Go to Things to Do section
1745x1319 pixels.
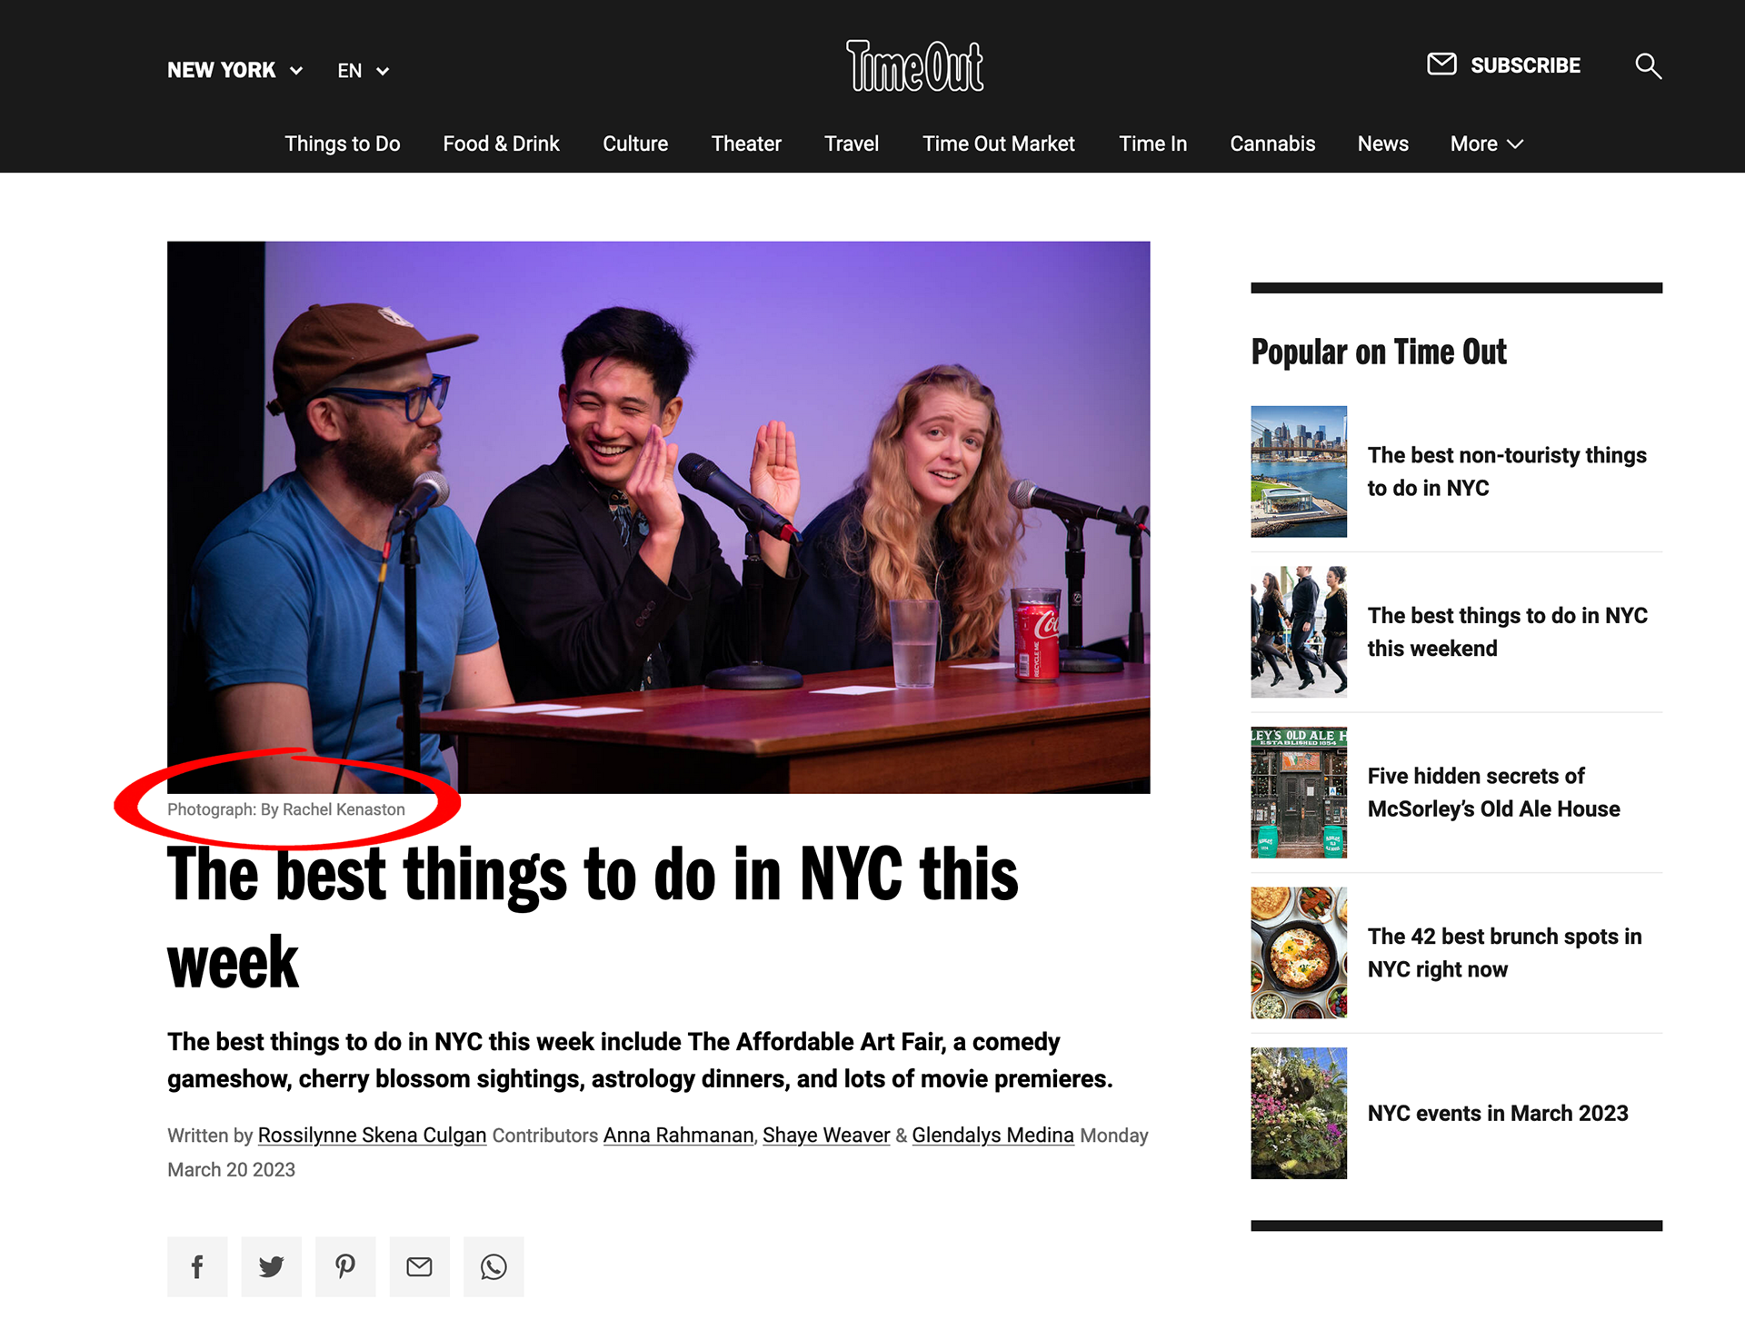pos(342,144)
